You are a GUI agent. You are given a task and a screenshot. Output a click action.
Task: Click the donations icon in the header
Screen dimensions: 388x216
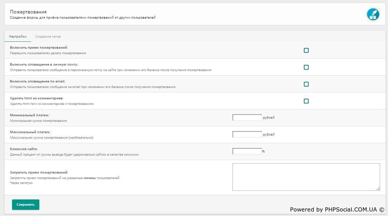pos(373,14)
